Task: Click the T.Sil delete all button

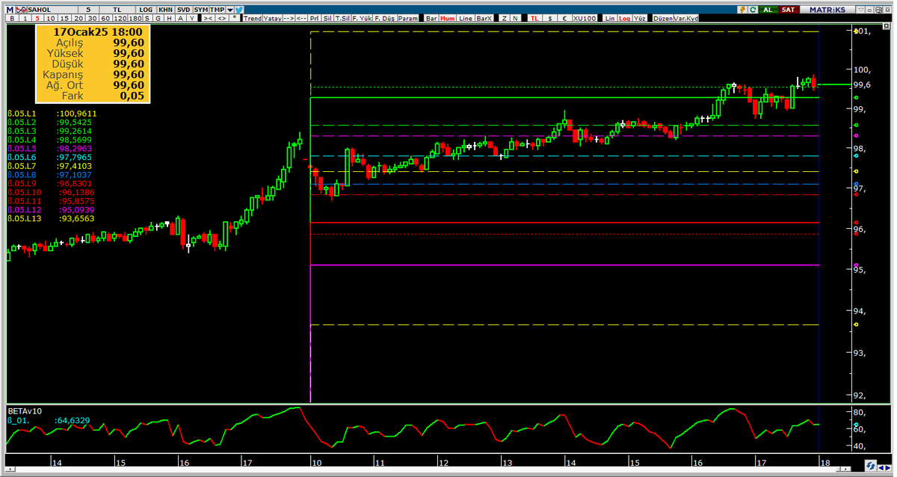Action: click(342, 18)
